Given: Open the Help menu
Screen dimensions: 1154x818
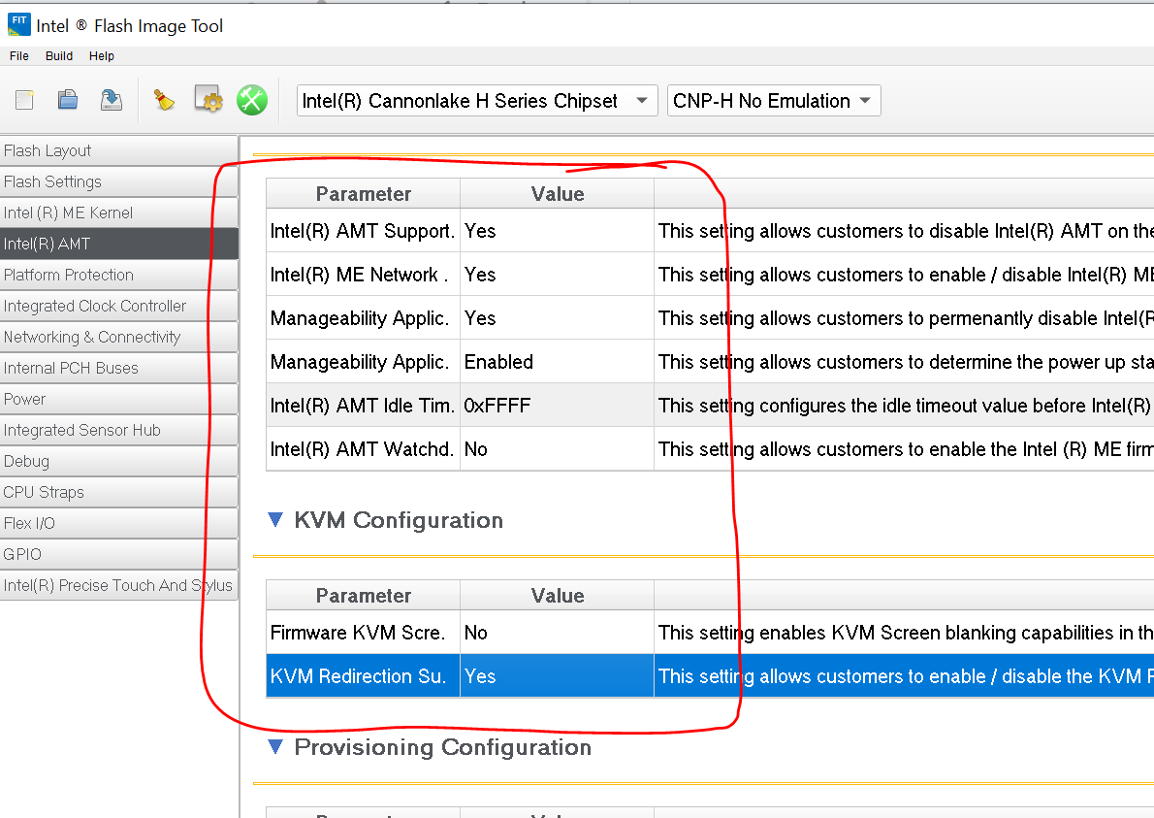Looking at the screenshot, I should [x=102, y=56].
